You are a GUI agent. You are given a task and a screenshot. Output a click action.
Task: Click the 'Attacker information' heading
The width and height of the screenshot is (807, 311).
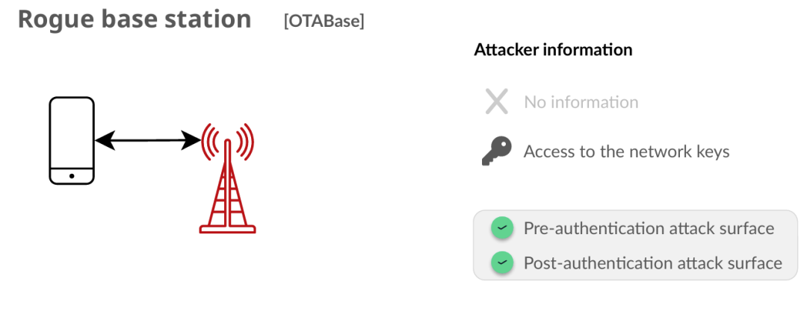[553, 50]
